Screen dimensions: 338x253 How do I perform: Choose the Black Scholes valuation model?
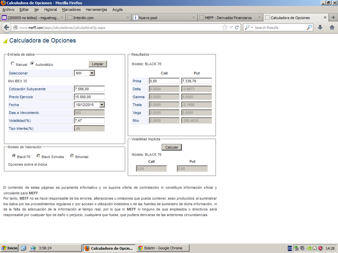click(x=38, y=156)
